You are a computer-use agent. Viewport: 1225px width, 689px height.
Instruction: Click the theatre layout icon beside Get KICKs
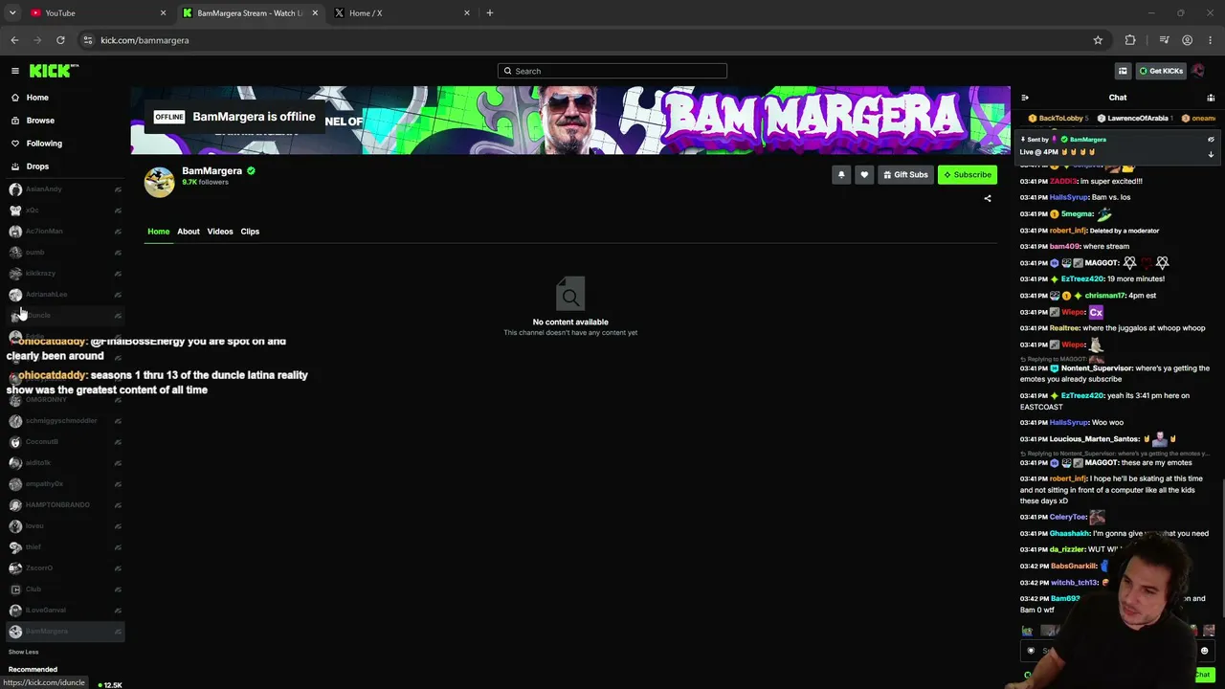(1123, 71)
